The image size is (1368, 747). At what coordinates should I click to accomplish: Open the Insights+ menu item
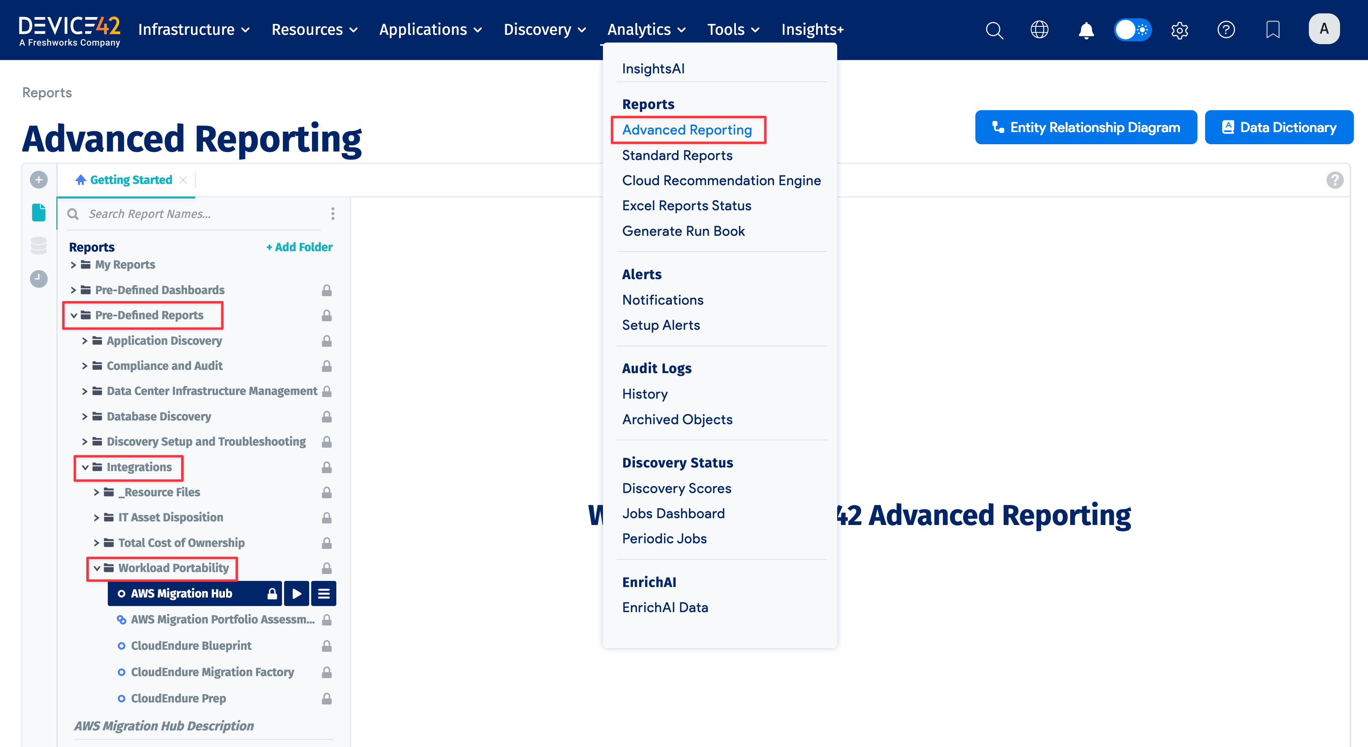[812, 30]
